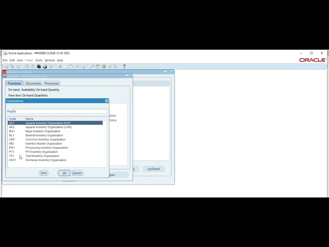Open the Edit menu
Image resolution: width=329 pixels, height=247 pixels.
[12, 60]
